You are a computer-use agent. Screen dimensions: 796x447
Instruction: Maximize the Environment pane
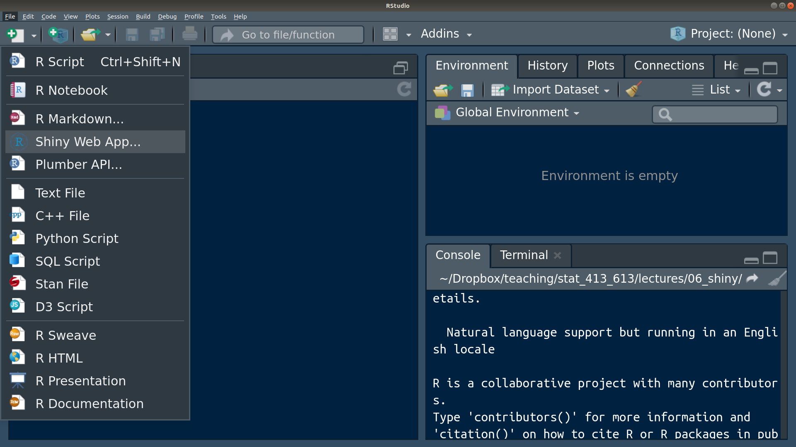(x=770, y=68)
